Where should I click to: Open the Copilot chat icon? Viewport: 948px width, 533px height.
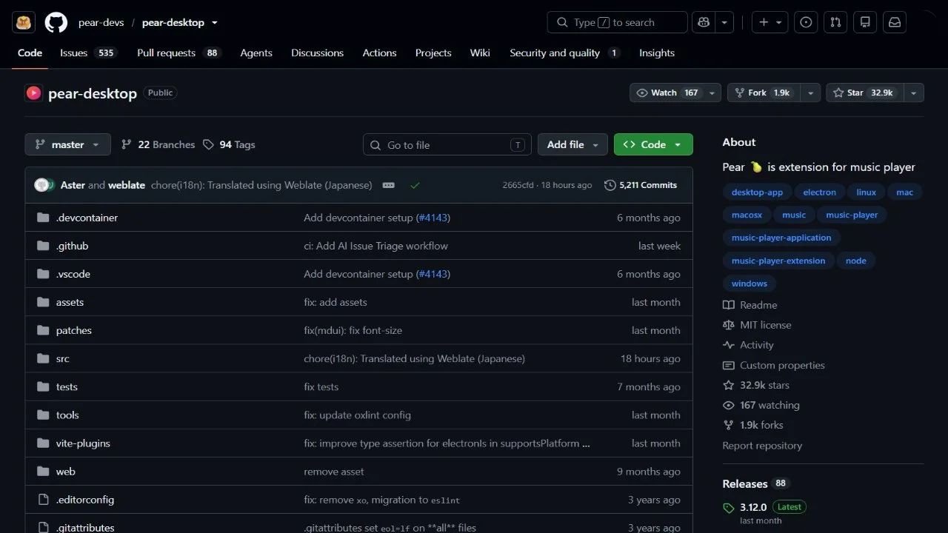[x=702, y=22]
